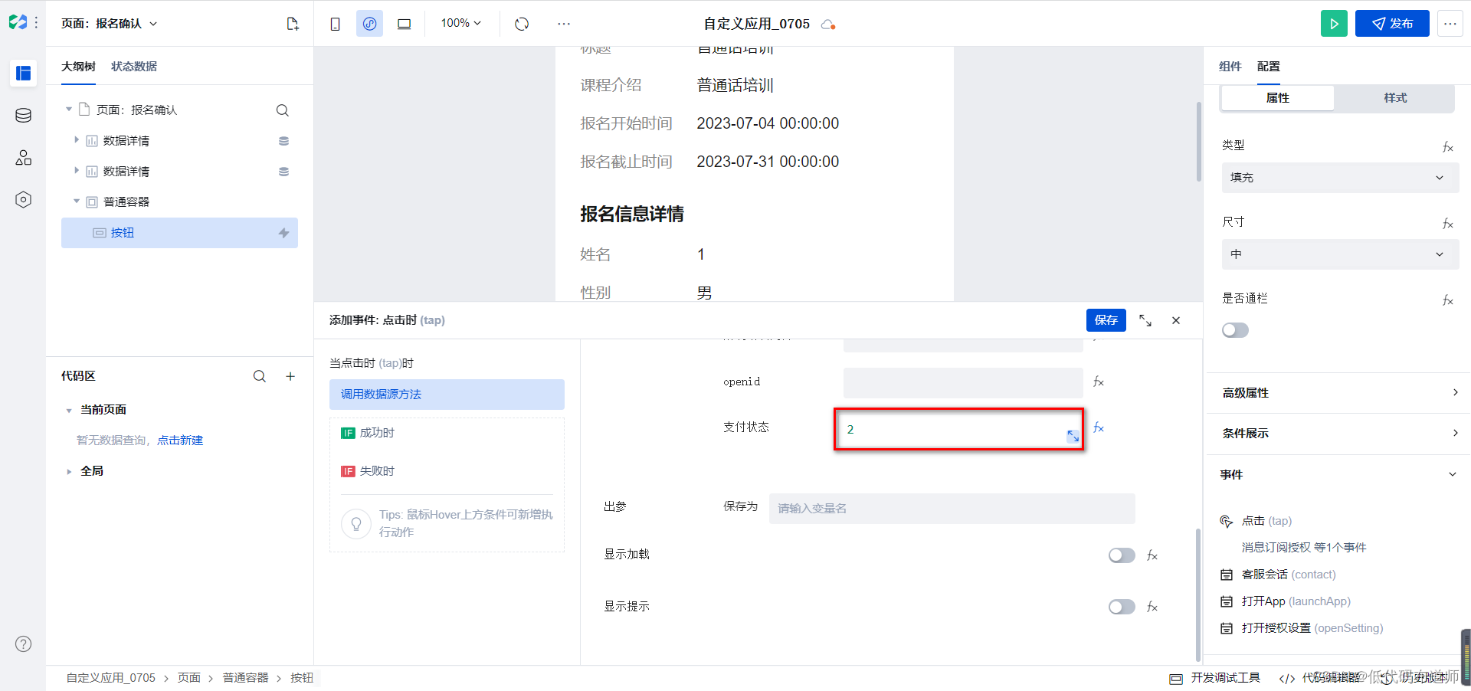Click the new page icon

click(x=293, y=24)
